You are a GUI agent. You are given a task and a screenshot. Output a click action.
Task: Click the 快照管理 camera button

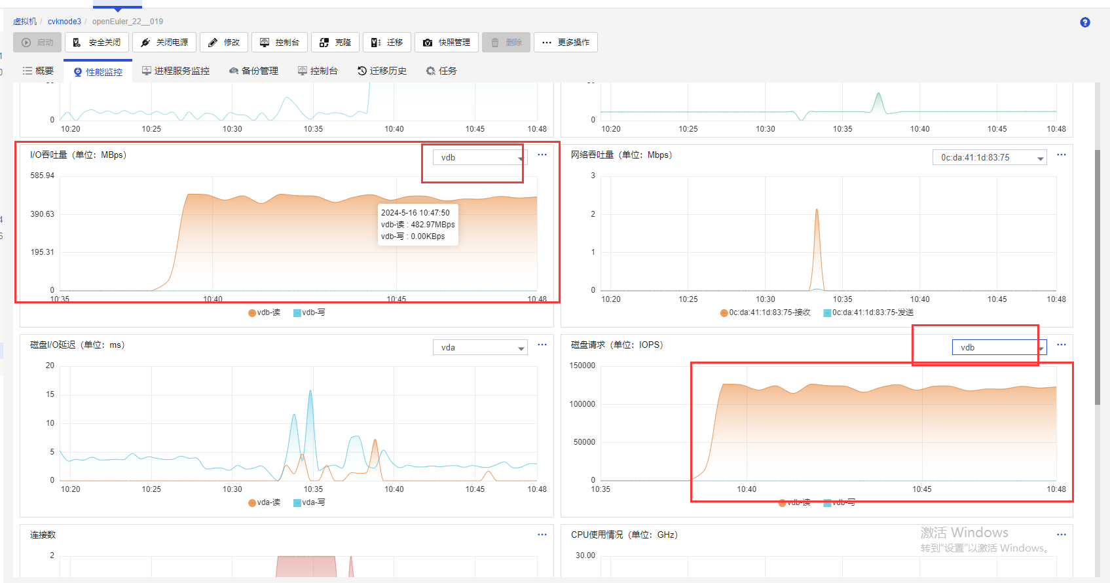(447, 43)
